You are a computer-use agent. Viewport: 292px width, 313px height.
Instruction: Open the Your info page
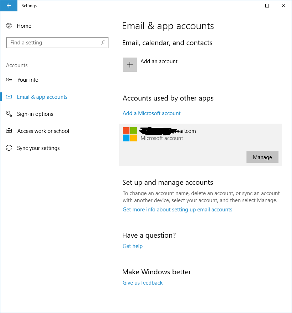[28, 80]
